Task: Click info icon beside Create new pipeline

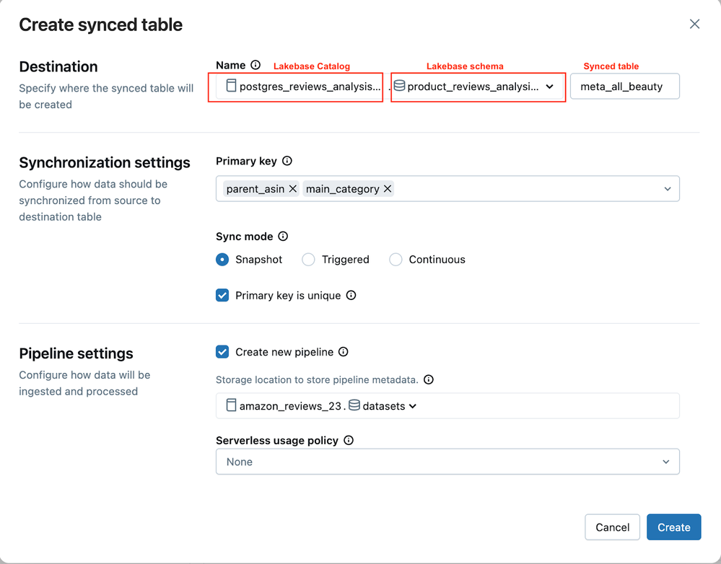Action: click(344, 352)
